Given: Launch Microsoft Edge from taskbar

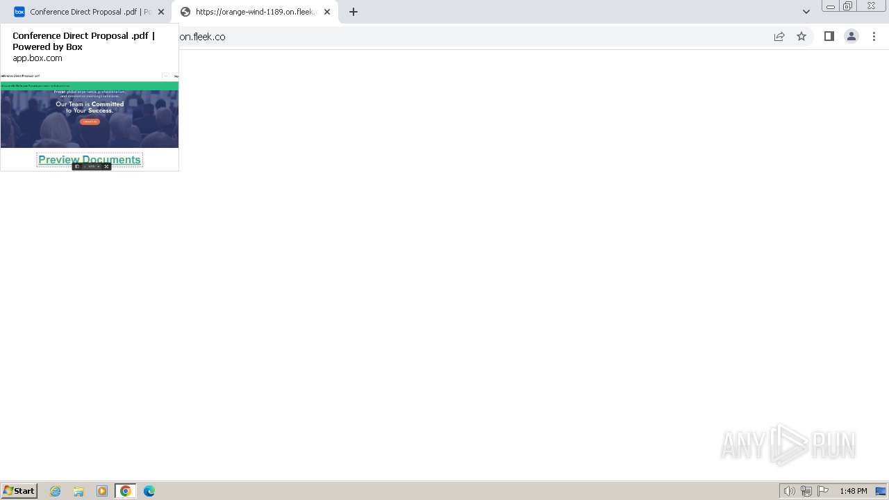Looking at the screenshot, I should click(x=149, y=491).
